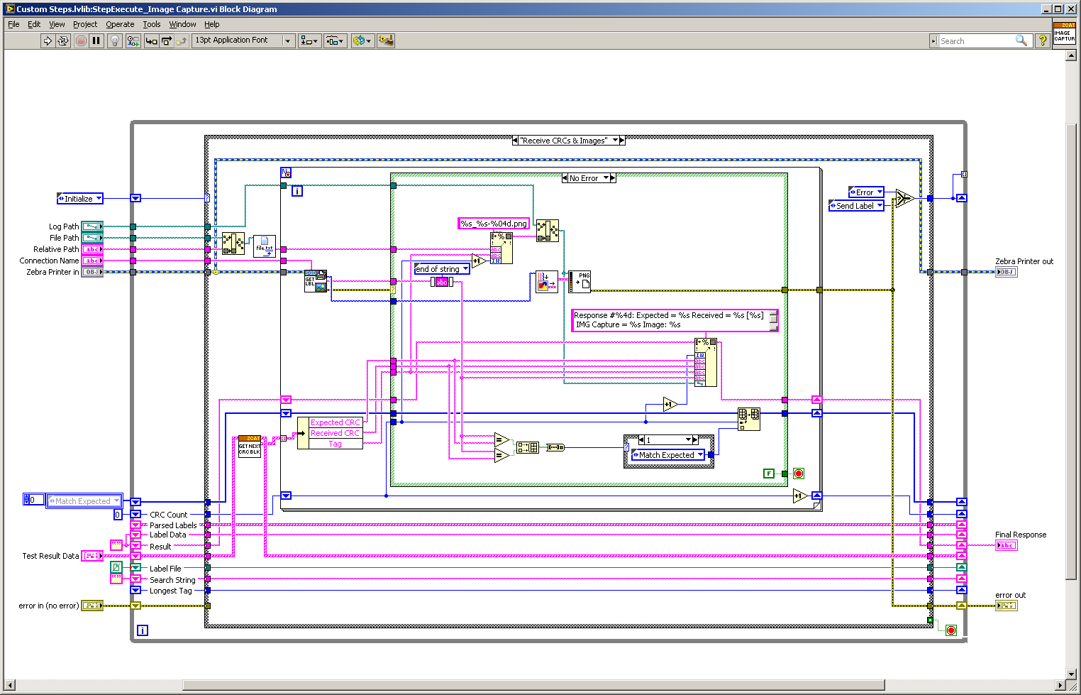Click the horizontal scrollbar thumb

tap(533, 685)
